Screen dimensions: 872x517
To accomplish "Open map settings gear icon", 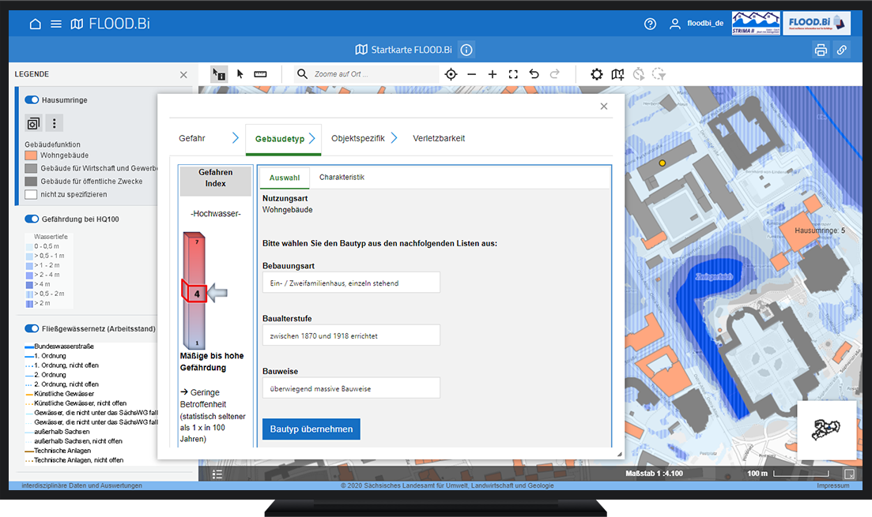I will 596,74.
